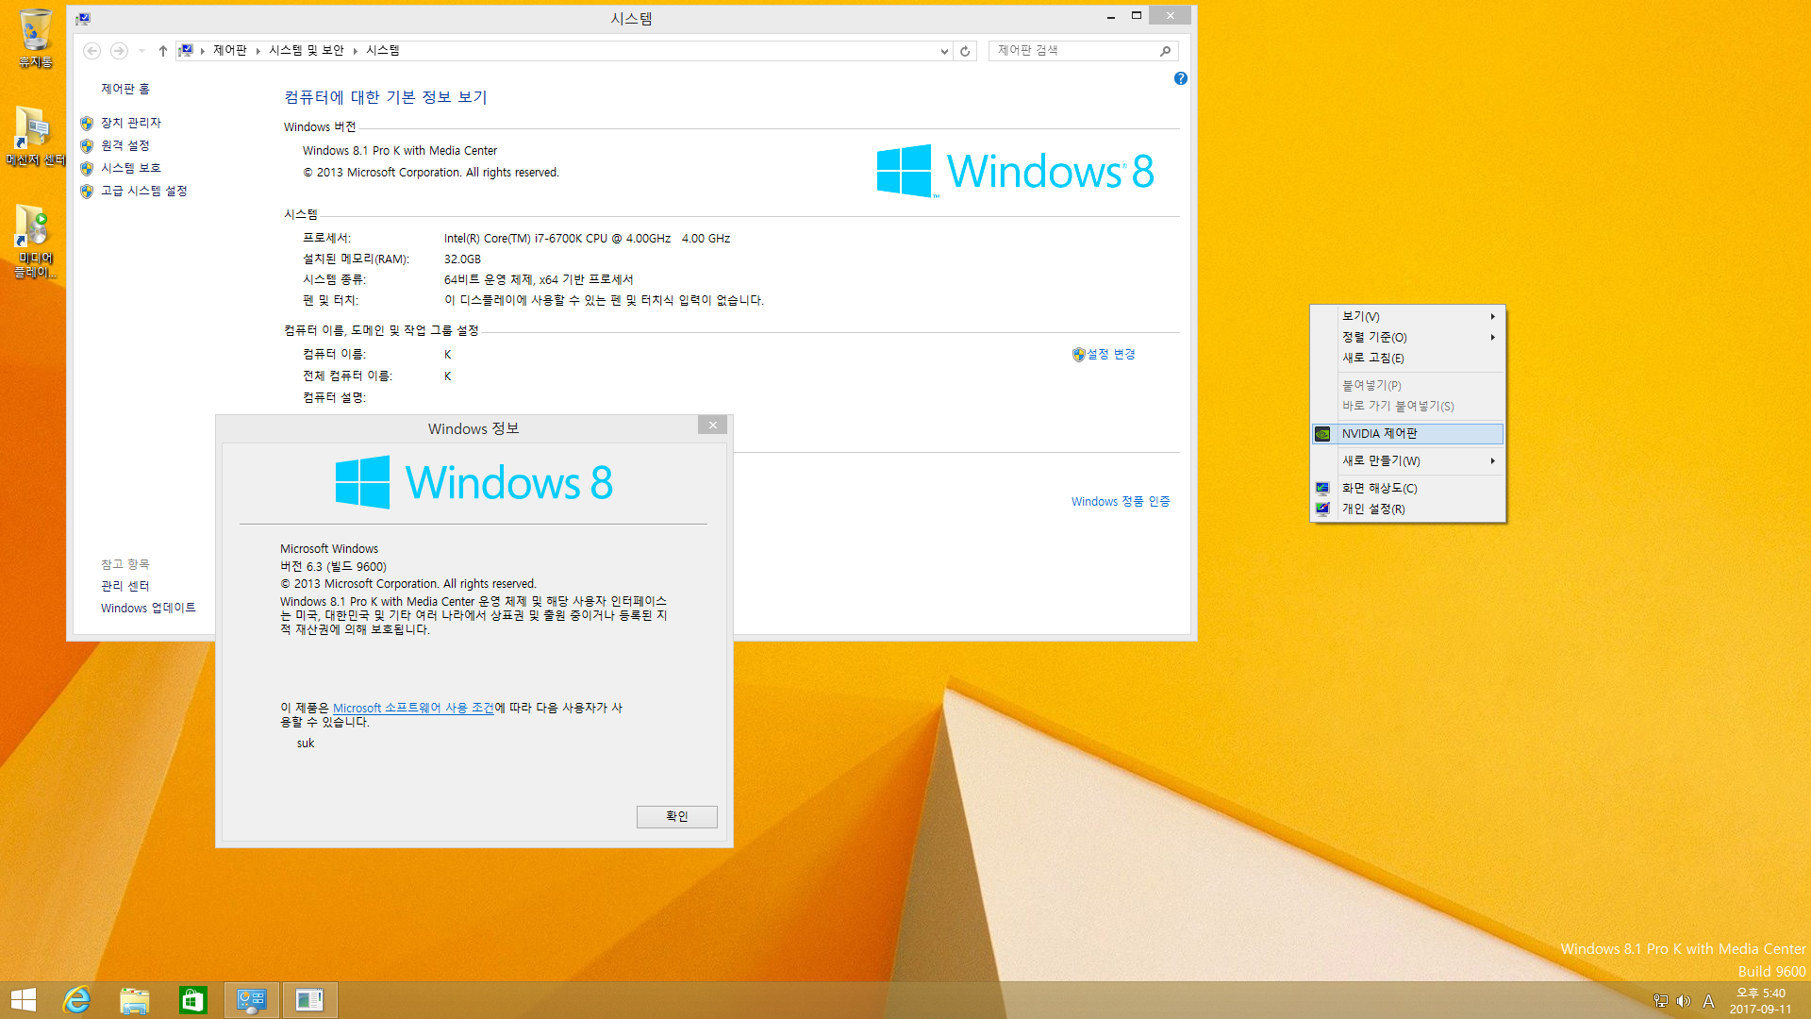This screenshot has height=1019, width=1811.
Task: Click the taskbar clock showing 오후 5:40
Action: click(x=1760, y=1001)
